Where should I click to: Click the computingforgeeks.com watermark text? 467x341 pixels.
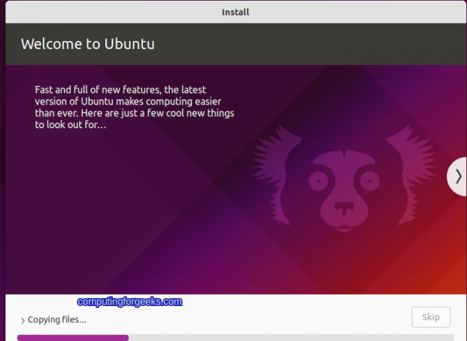coord(130,301)
